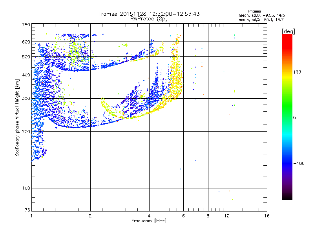
Task: Click the x-axis label 'Frequency [MHz]'
Action: tap(149, 221)
